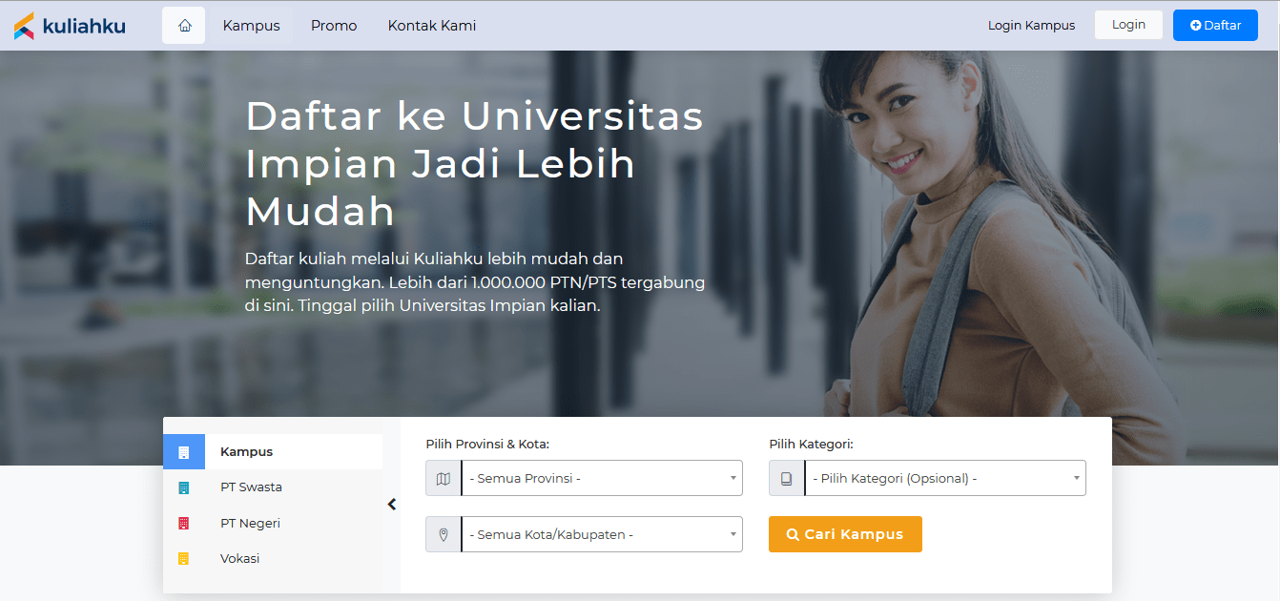This screenshot has height=601, width=1280.
Task: Select the PT Swasta building icon
Action: pos(184,487)
